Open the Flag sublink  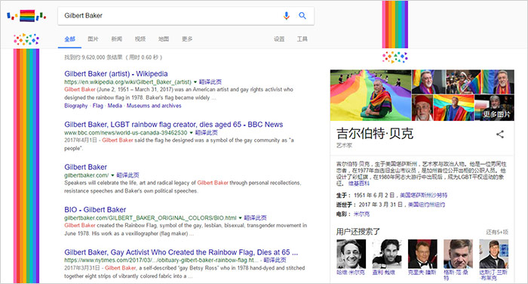(x=97, y=106)
